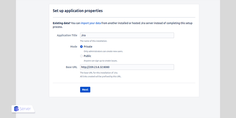
Task: Open the import your data link
Action: click(91, 23)
